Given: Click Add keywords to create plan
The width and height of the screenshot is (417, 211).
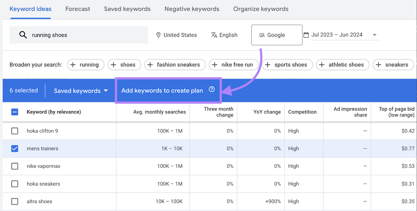Looking at the screenshot, I should coord(162,90).
